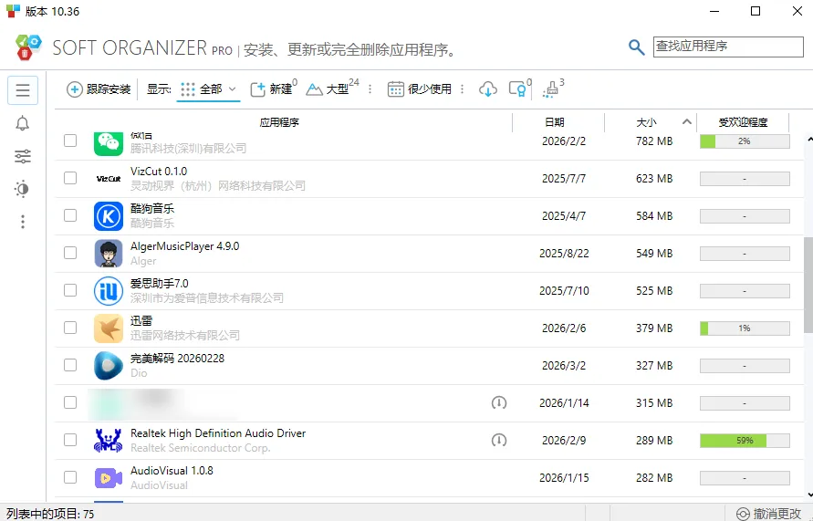Click update icon on 2026/1/14 row
Viewport: 813px width, 521px height.
[499, 402]
